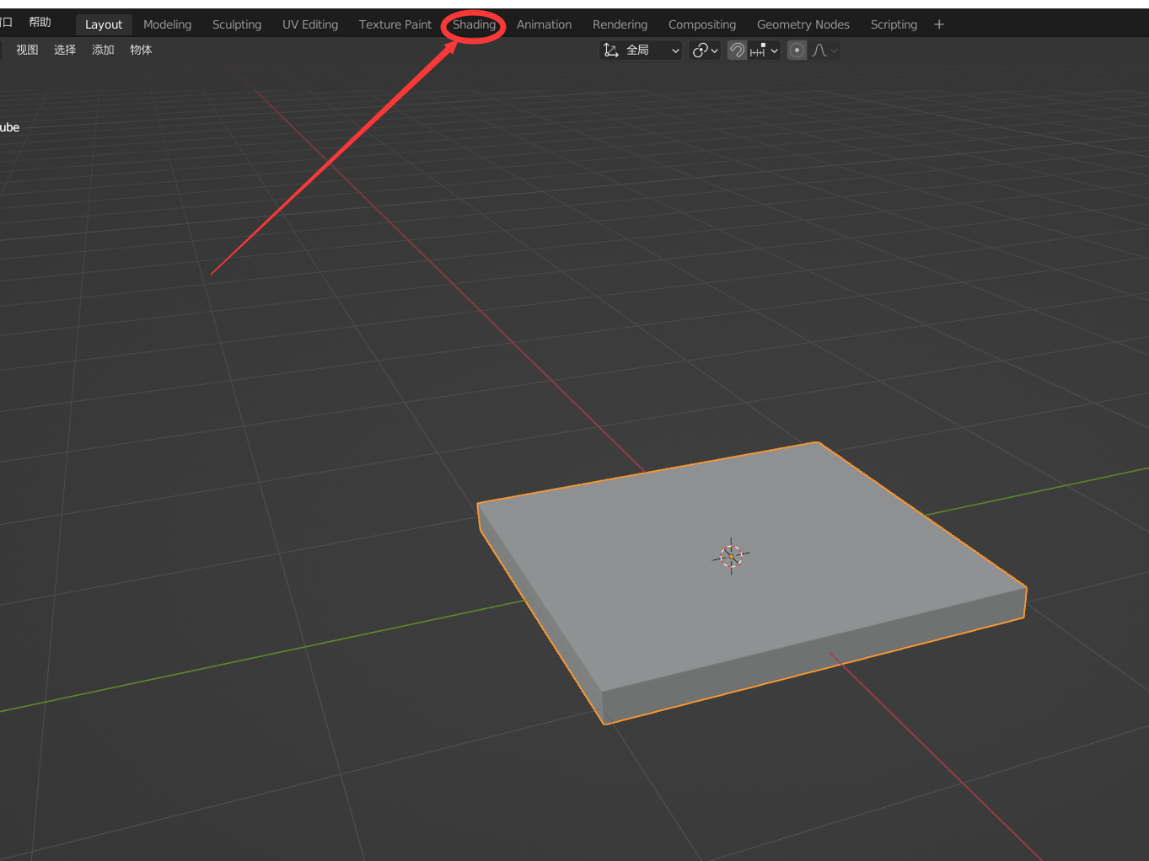Open the 添加 menu
Screen dimensions: 1149x861
(102, 50)
